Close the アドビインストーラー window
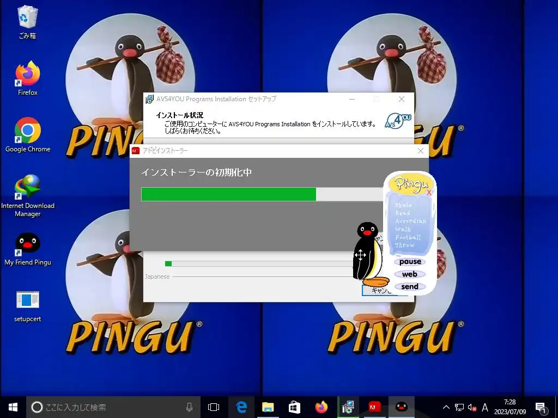The width and height of the screenshot is (558, 418). click(x=420, y=151)
